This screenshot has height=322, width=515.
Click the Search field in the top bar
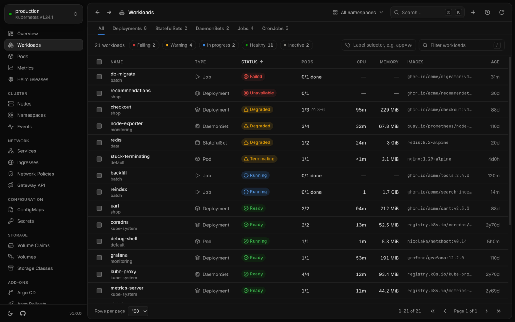click(x=427, y=13)
